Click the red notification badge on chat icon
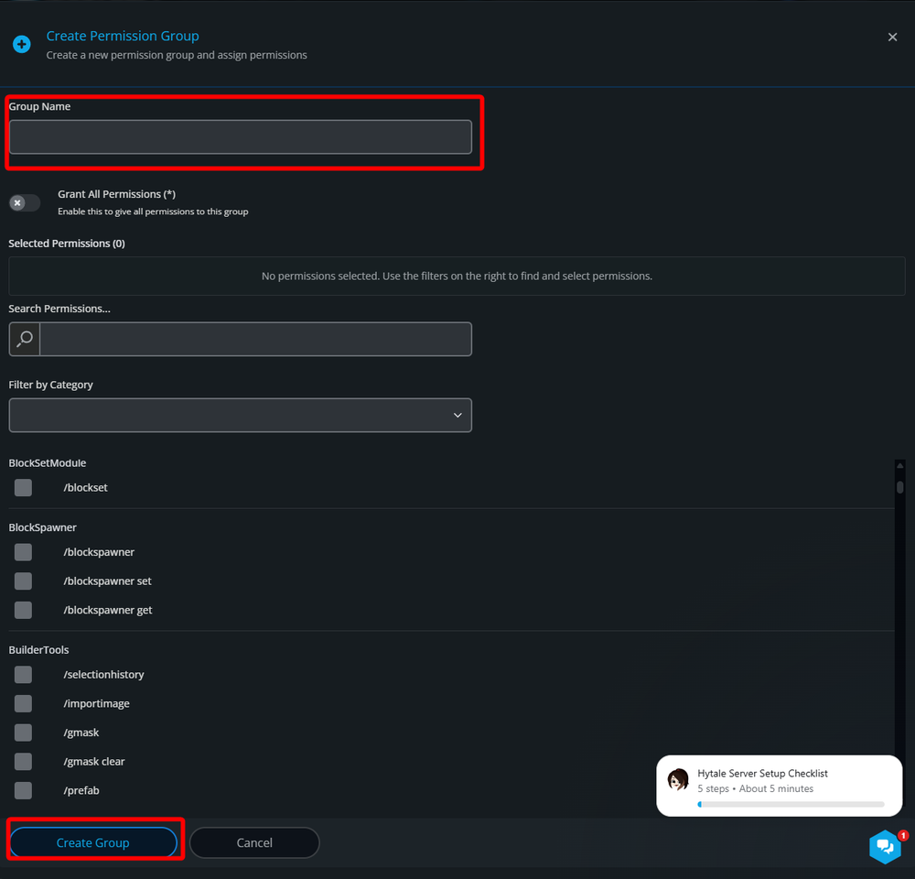This screenshot has height=879, width=915. (x=902, y=835)
